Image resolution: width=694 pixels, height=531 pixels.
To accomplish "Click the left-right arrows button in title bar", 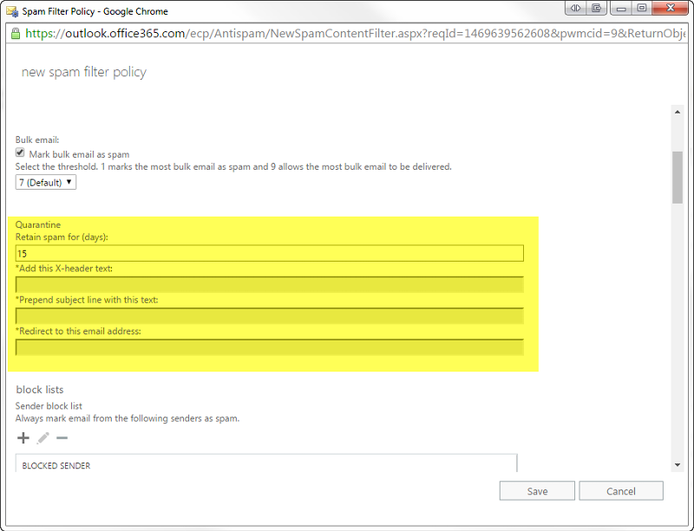I will click(575, 8).
